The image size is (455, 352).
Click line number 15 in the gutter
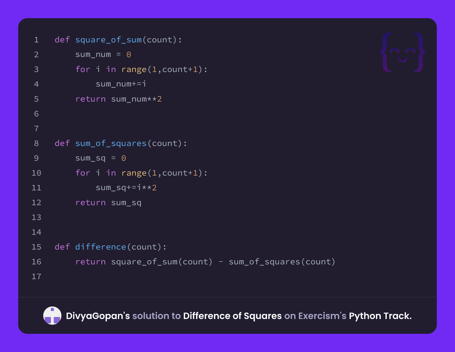(36, 247)
